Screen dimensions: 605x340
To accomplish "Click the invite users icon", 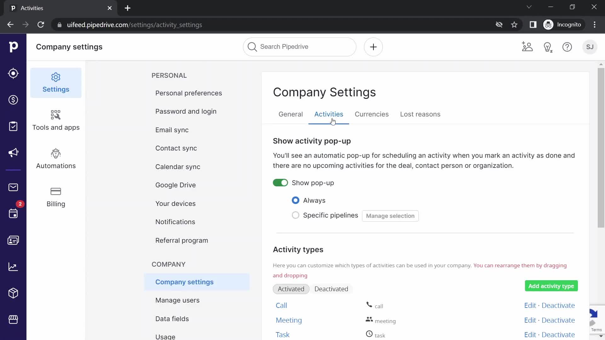I will tap(527, 47).
